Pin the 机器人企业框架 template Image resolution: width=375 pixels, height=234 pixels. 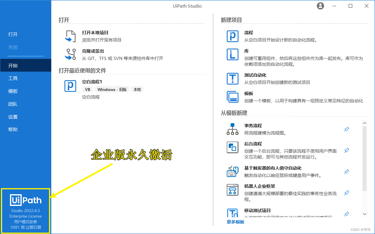pos(347,193)
